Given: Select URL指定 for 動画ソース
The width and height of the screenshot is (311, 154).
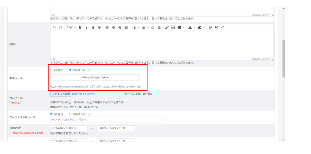Looking at the screenshot, I should pos(51,70).
